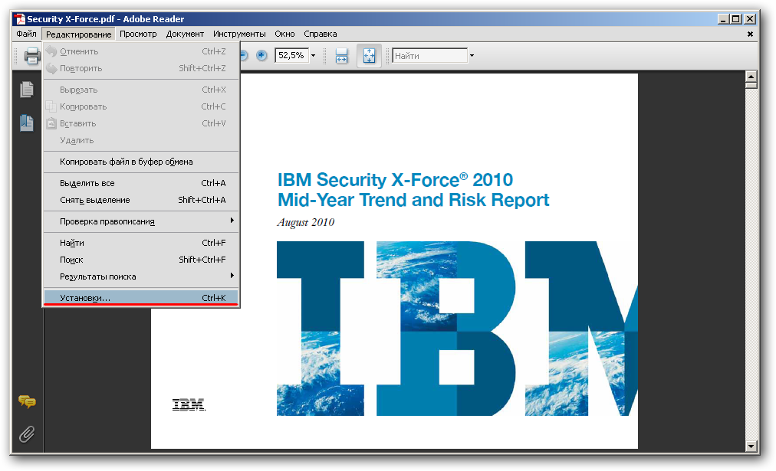Click greyed Удалить menu entry
The height and width of the screenshot is (471, 776).
tap(141, 140)
